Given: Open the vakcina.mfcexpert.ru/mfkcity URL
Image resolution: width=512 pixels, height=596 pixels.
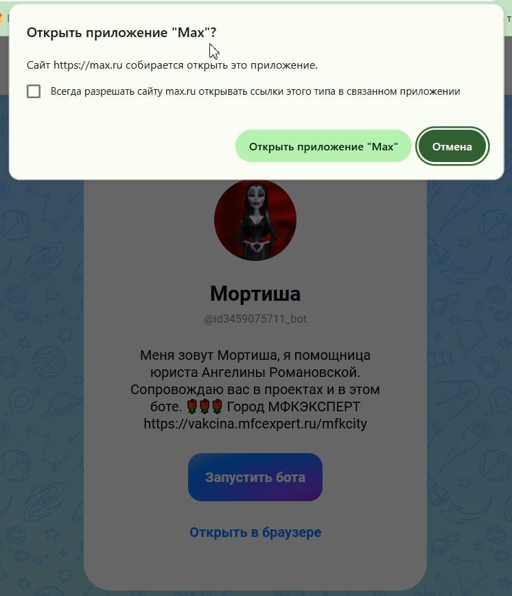Looking at the screenshot, I should coord(255,424).
